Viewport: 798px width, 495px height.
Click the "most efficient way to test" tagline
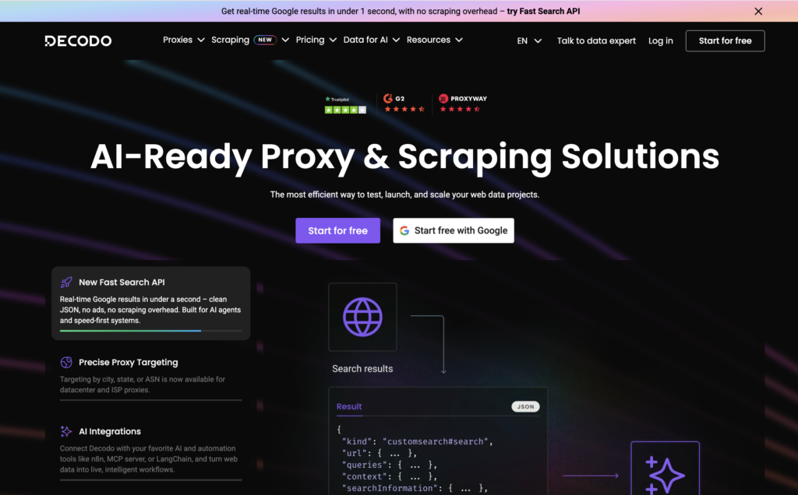(x=404, y=195)
